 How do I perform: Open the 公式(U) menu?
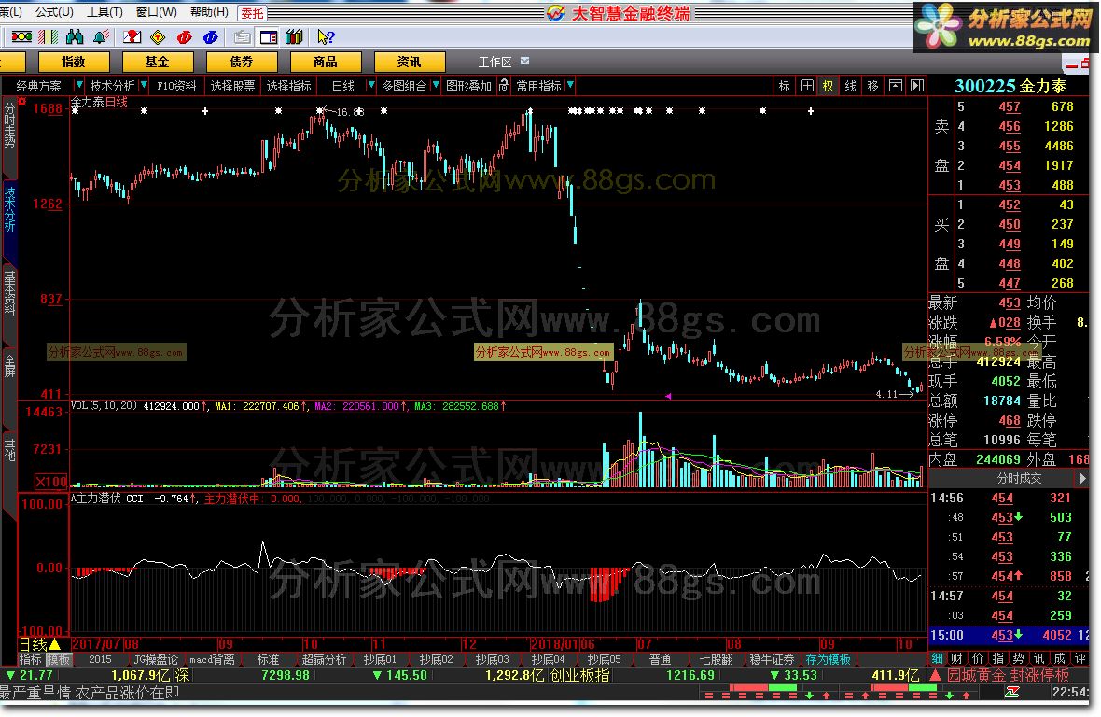[54, 12]
